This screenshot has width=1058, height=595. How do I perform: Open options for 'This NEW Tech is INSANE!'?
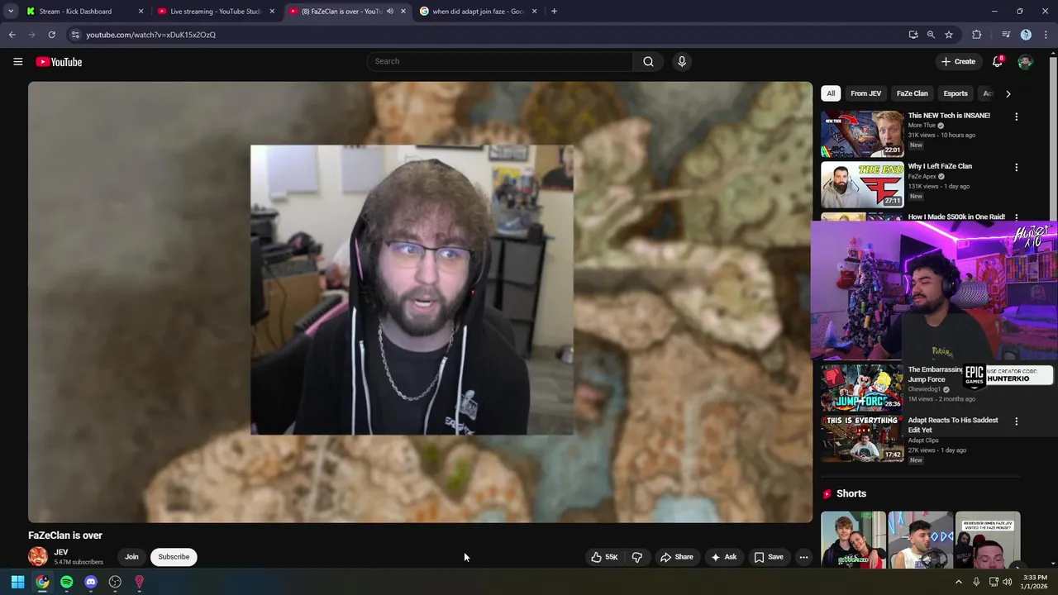[x=1016, y=117]
